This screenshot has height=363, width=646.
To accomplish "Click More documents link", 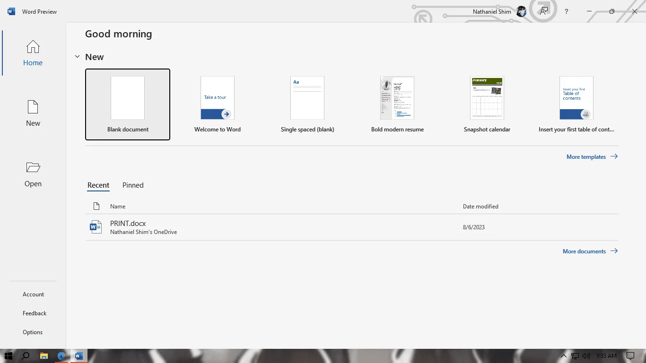I will click(x=590, y=251).
